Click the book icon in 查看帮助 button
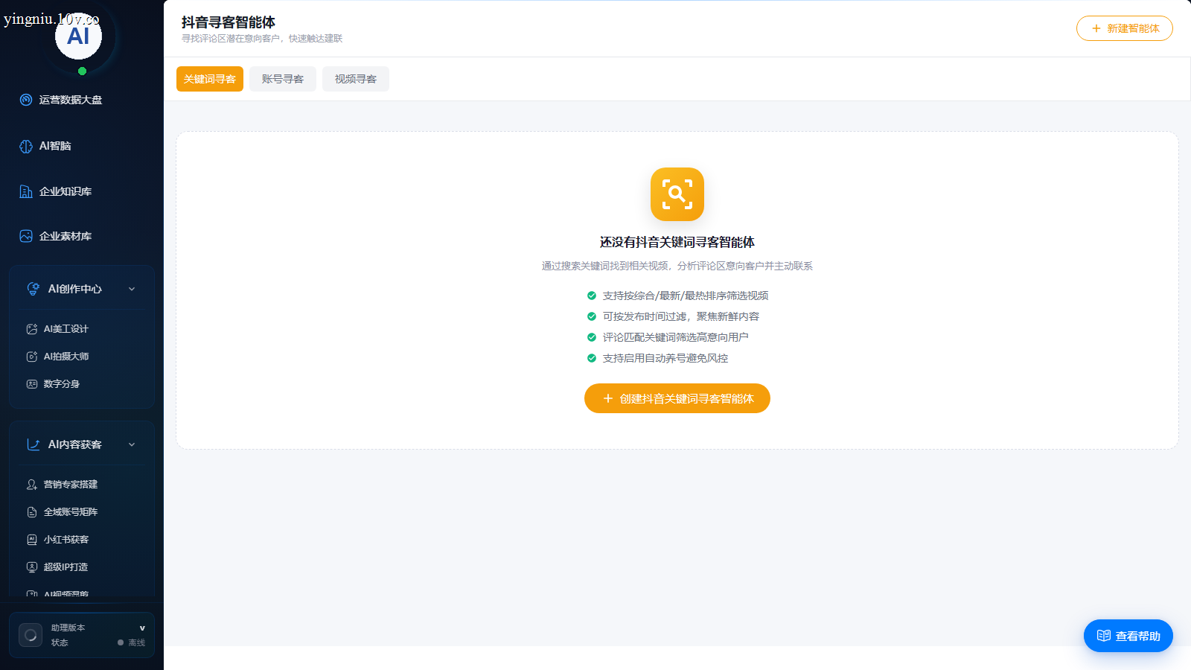 pyautogui.click(x=1104, y=636)
